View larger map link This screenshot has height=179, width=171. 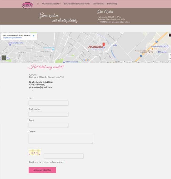pos(13,38)
